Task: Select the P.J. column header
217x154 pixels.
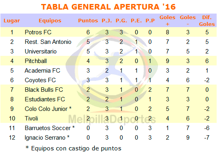Action: [107, 21]
